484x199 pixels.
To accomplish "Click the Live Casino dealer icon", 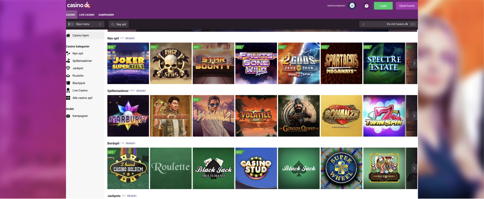I will click(68, 90).
